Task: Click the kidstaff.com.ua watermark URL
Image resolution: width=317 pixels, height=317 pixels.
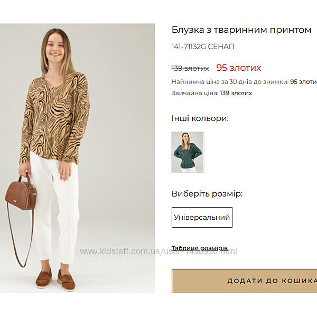Action: 158,251
